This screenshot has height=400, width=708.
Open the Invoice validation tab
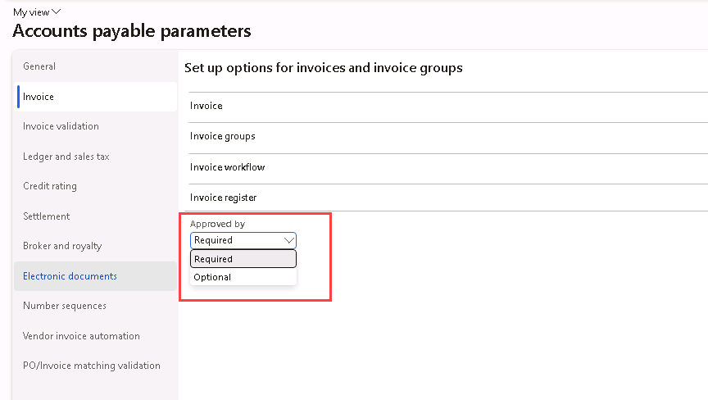tap(61, 126)
